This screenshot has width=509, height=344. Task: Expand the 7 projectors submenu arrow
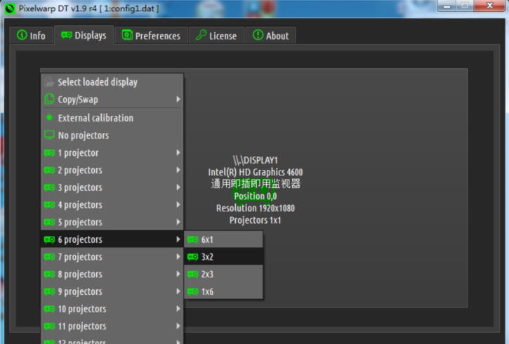[178, 257]
